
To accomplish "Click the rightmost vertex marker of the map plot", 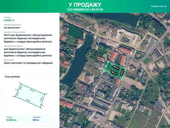I will [x=126, y=69].
